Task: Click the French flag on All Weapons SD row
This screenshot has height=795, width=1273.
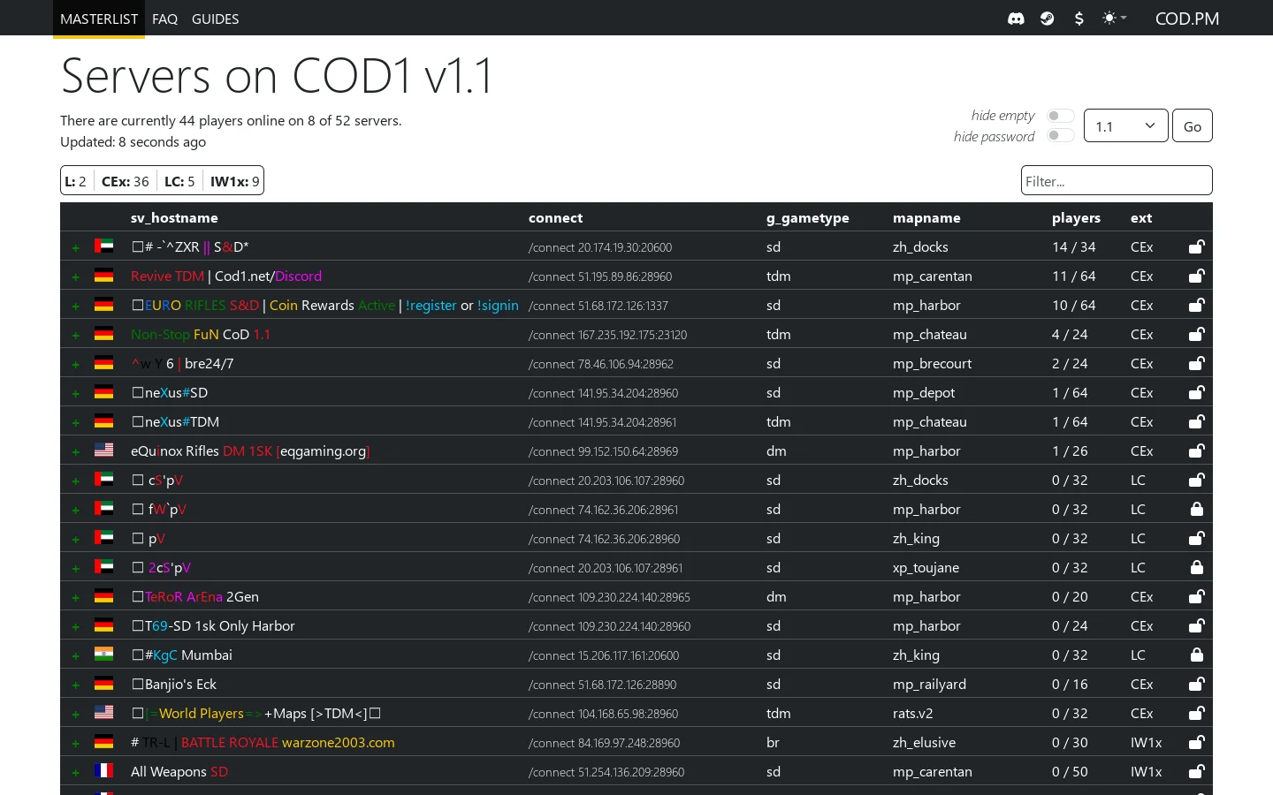Action: [x=104, y=771]
